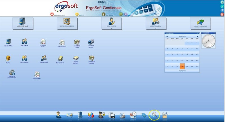
Task: Open the toolbox settings icon in dock
Action: (x=165, y=115)
